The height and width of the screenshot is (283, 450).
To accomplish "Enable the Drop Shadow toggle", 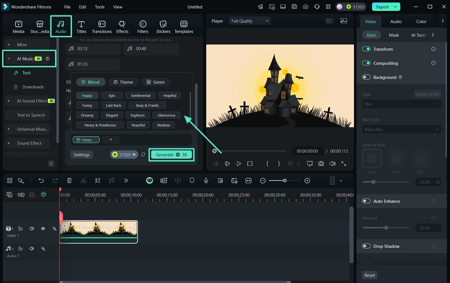I will pyautogui.click(x=366, y=246).
